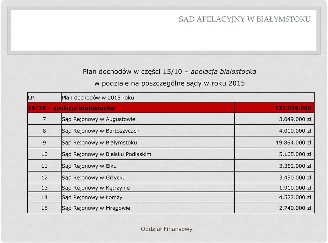The height and width of the screenshot is (243, 328).
Task: Select 'Sąd Rejonowy w Kętrzynie' cell
Action: click(148, 188)
